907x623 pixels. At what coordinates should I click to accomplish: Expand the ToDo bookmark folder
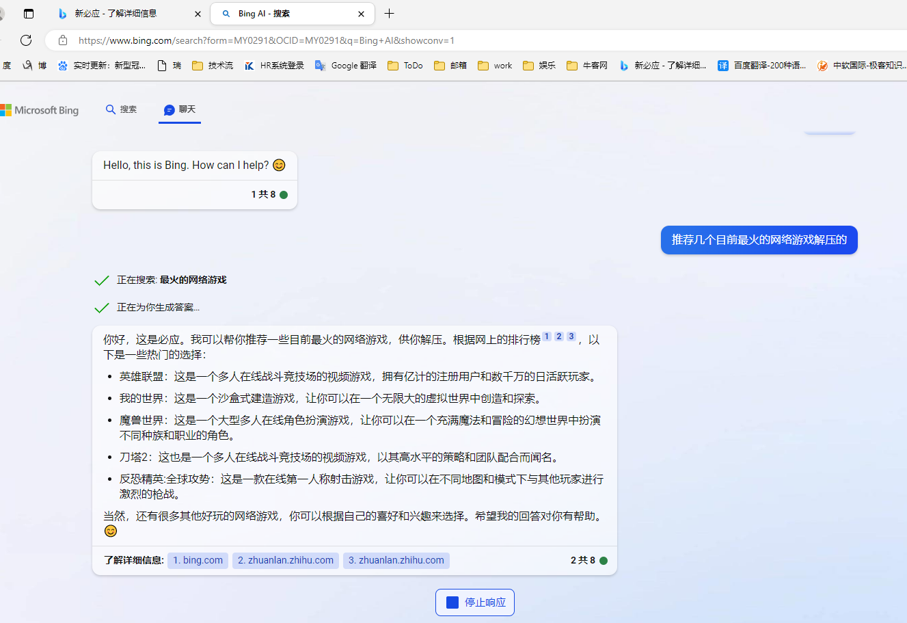click(405, 66)
